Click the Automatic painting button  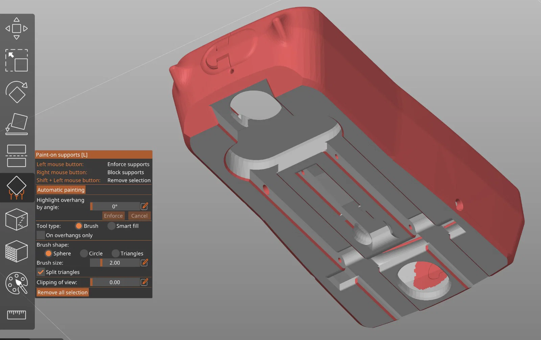61,190
